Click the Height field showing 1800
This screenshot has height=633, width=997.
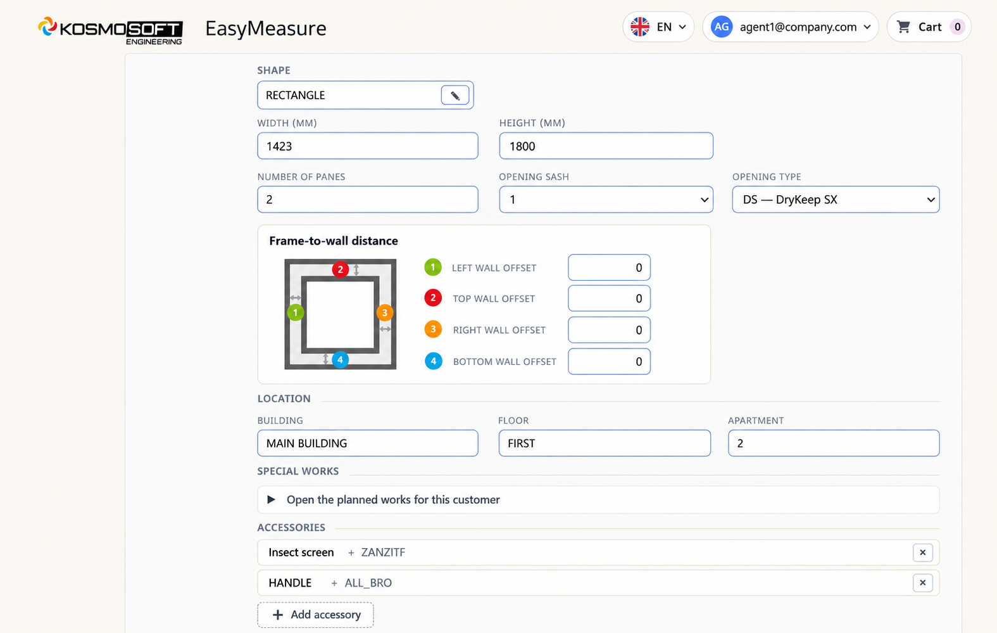tap(606, 146)
